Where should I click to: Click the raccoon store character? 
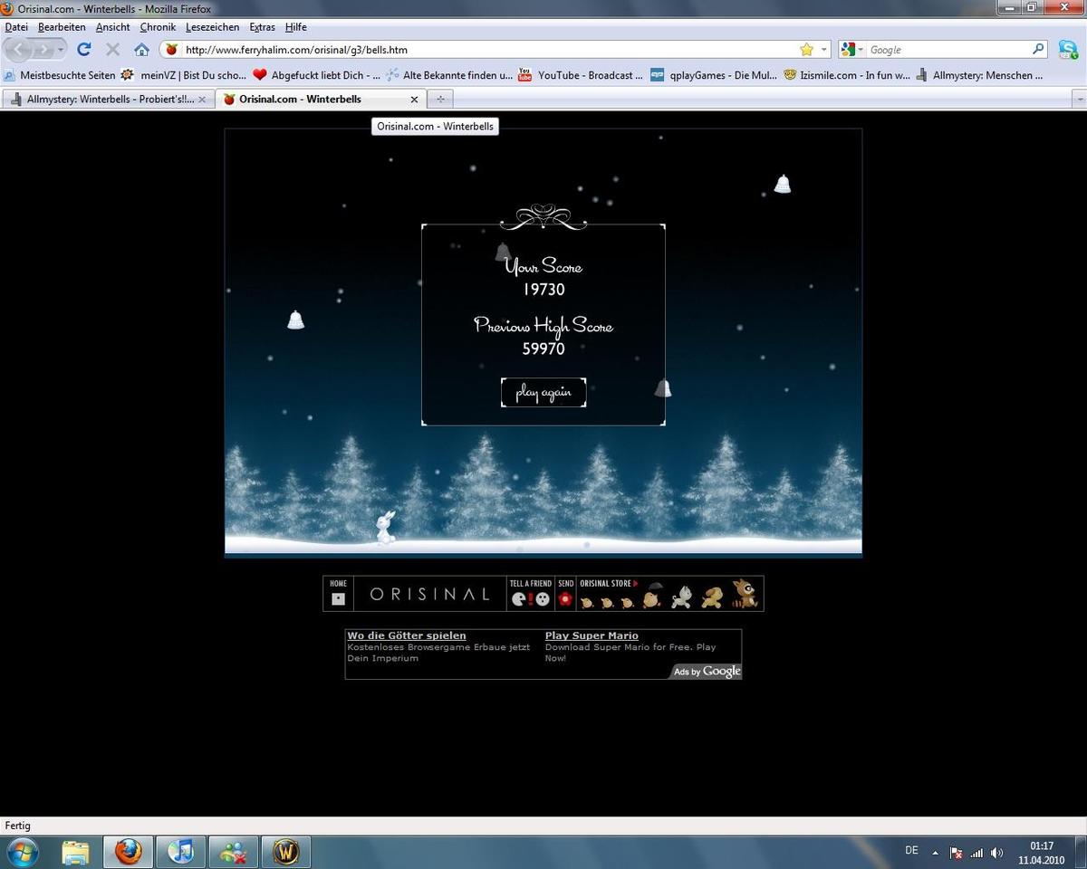(x=745, y=595)
